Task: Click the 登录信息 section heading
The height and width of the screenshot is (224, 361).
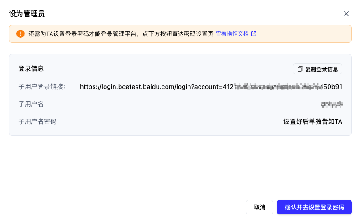Action: (x=31, y=68)
